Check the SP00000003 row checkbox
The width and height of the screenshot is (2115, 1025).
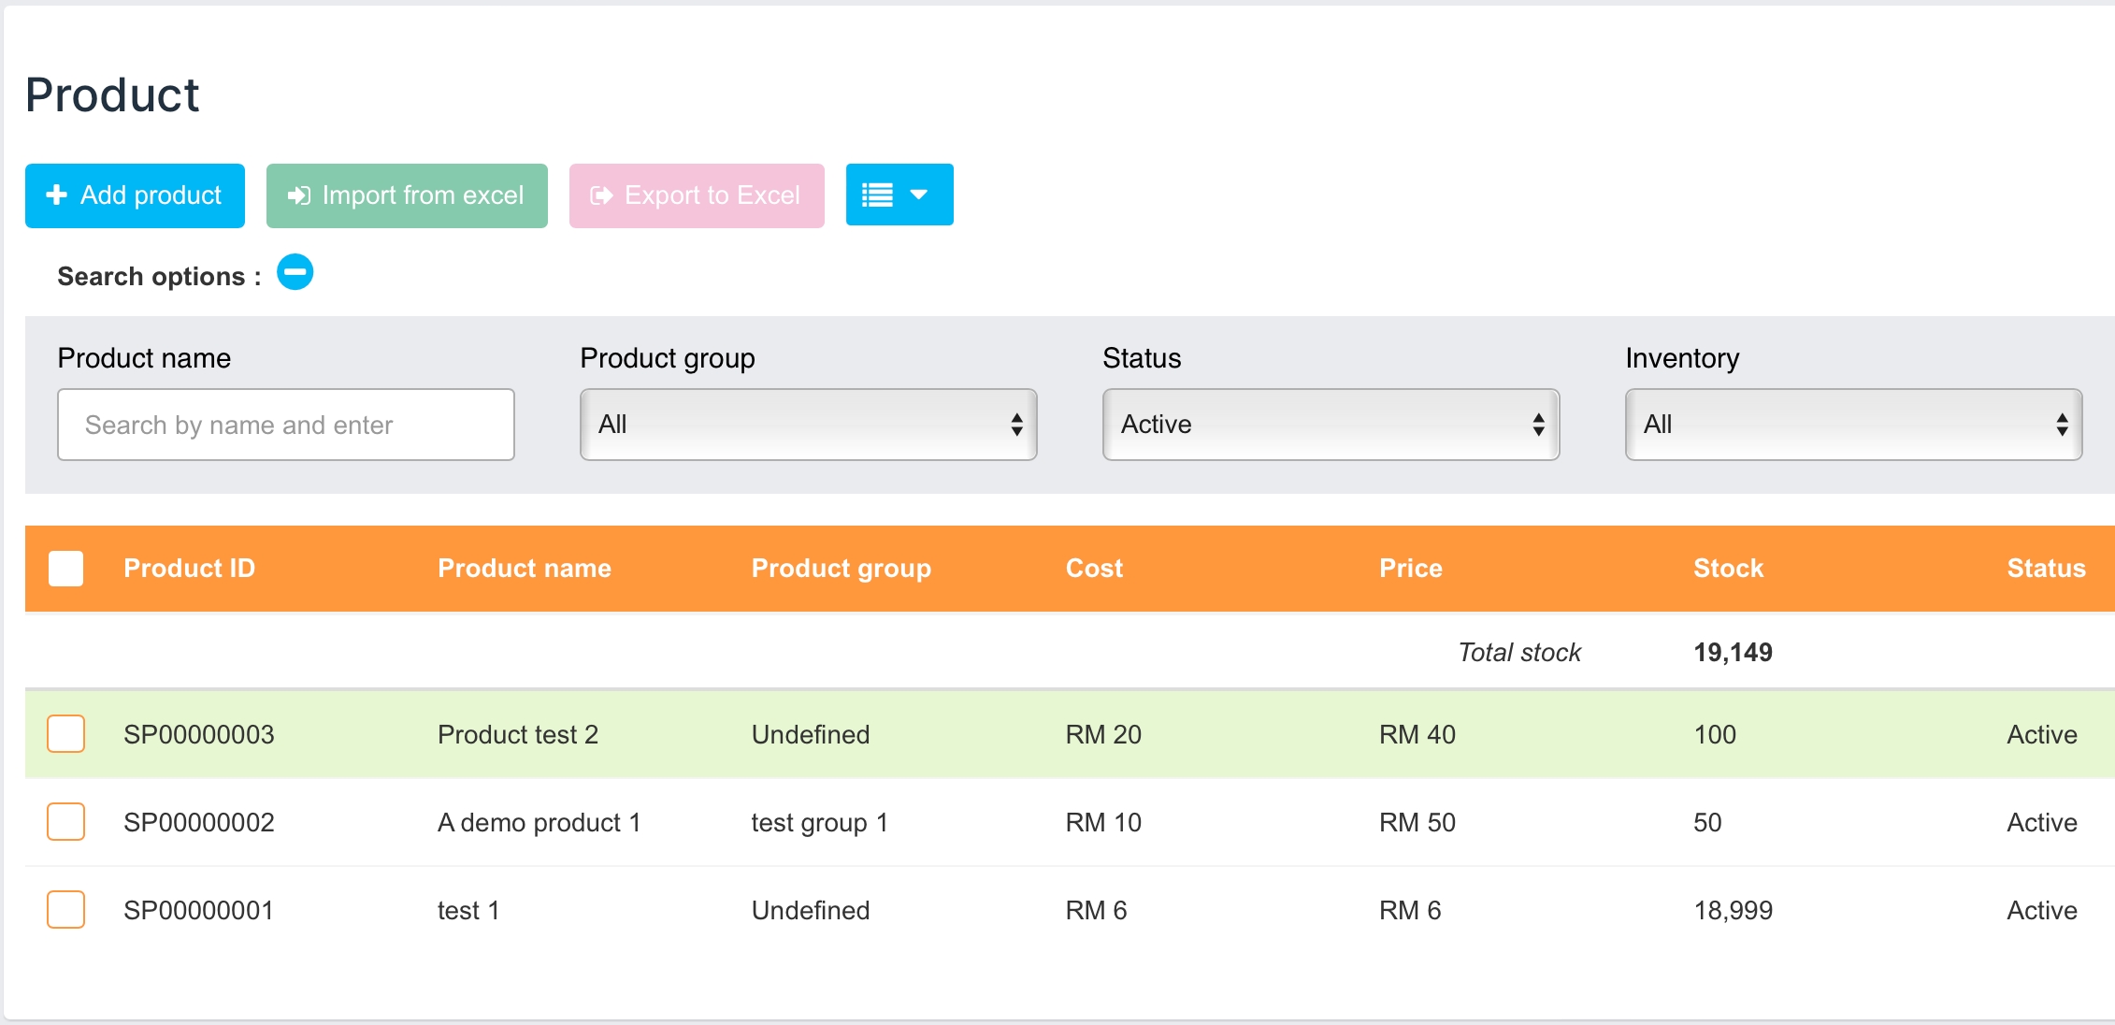click(x=66, y=734)
